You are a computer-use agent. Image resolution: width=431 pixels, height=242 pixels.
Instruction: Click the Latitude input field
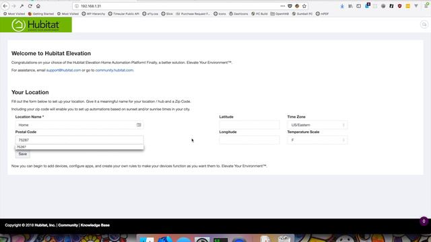(250, 125)
